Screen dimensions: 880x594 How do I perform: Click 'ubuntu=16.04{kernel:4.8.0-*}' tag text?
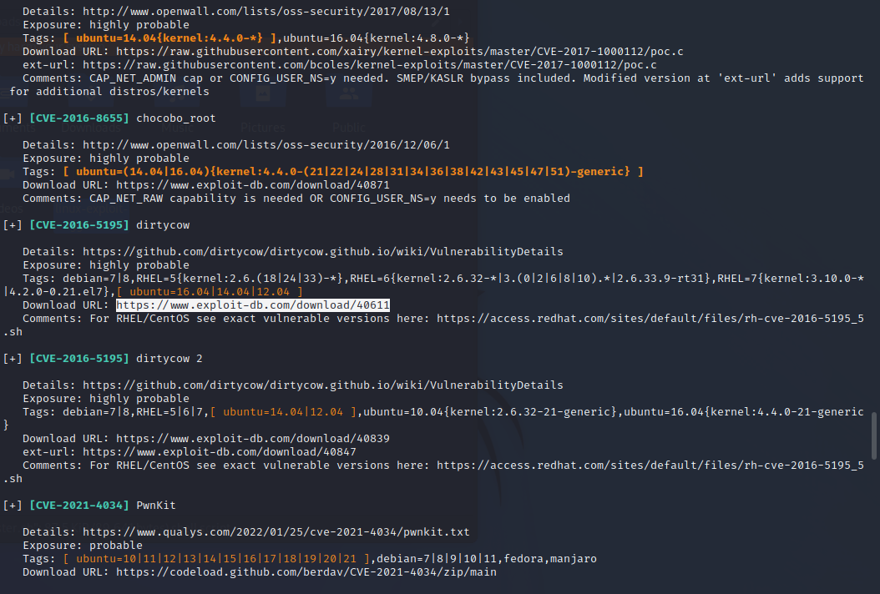click(x=376, y=38)
